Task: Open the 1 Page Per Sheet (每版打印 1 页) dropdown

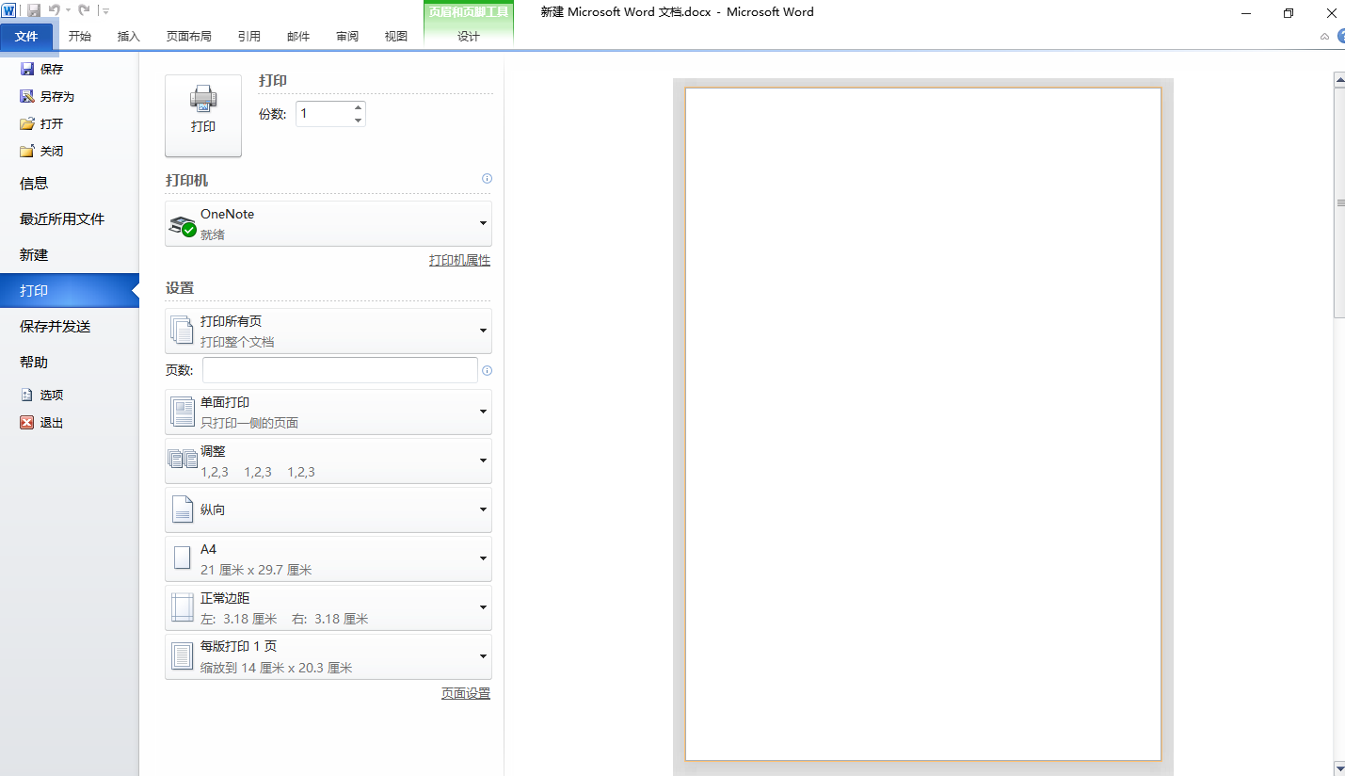Action: pyautogui.click(x=328, y=656)
